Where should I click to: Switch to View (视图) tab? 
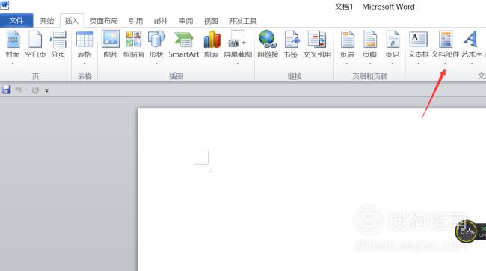[x=211, y=21]
